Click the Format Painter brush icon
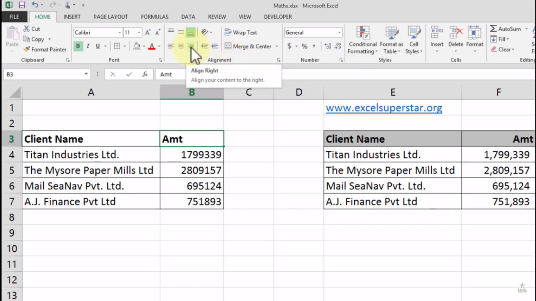This screenshot has height=301, width=536. (27, 49)
